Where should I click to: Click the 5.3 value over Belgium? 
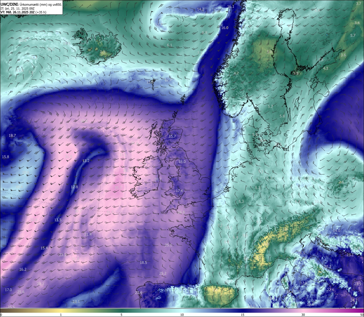tap(241, 201)
